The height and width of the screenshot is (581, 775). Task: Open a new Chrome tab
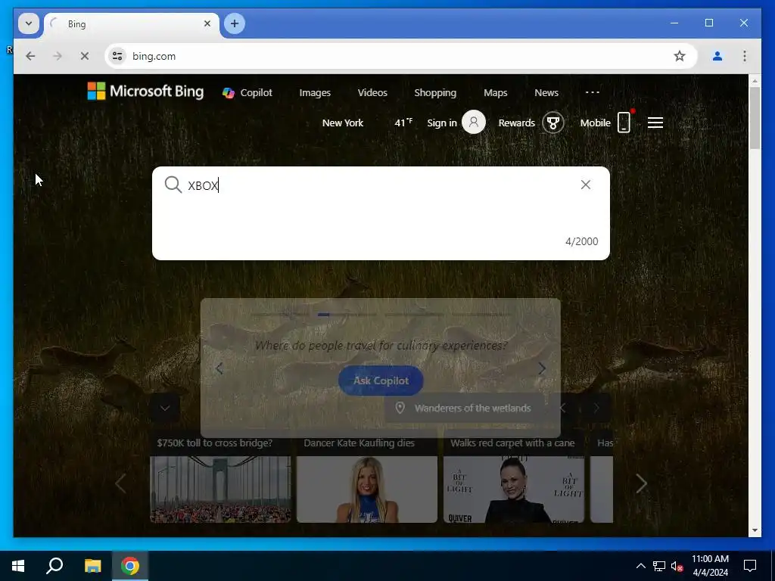tap(235, 23)
